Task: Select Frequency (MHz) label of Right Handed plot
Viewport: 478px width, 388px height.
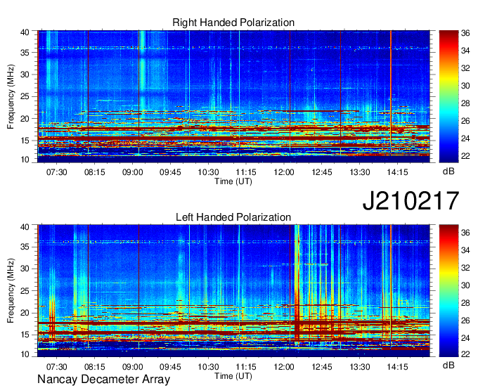Action: (11, 96)
